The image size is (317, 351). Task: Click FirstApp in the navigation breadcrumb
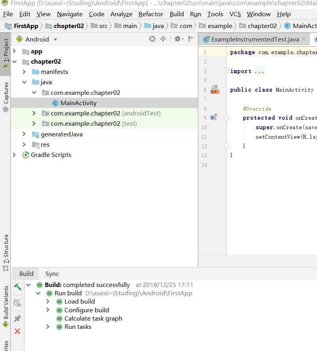coord(22,26)
